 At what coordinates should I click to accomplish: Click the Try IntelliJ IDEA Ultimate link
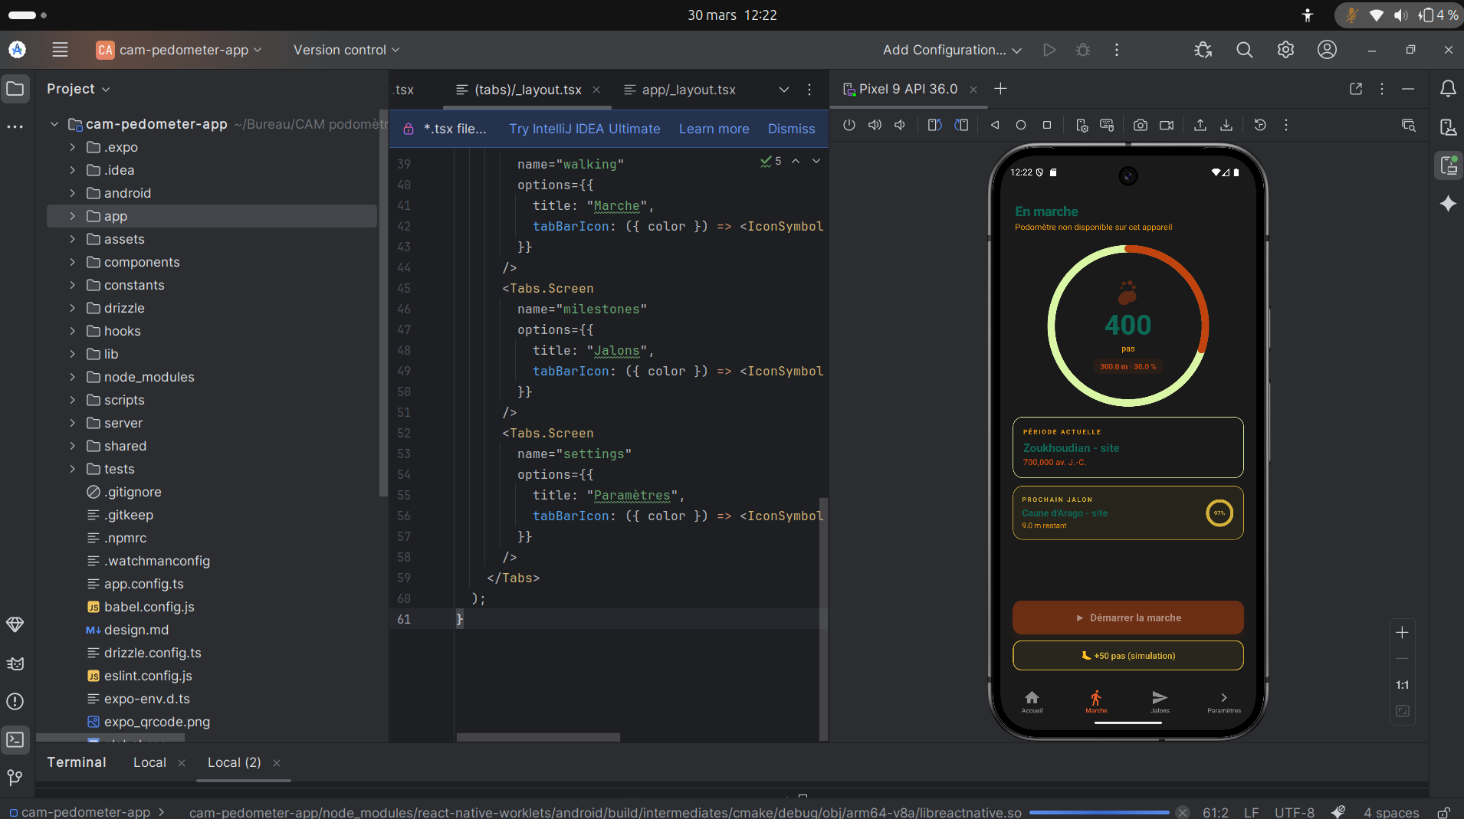[x=584, y=129]
